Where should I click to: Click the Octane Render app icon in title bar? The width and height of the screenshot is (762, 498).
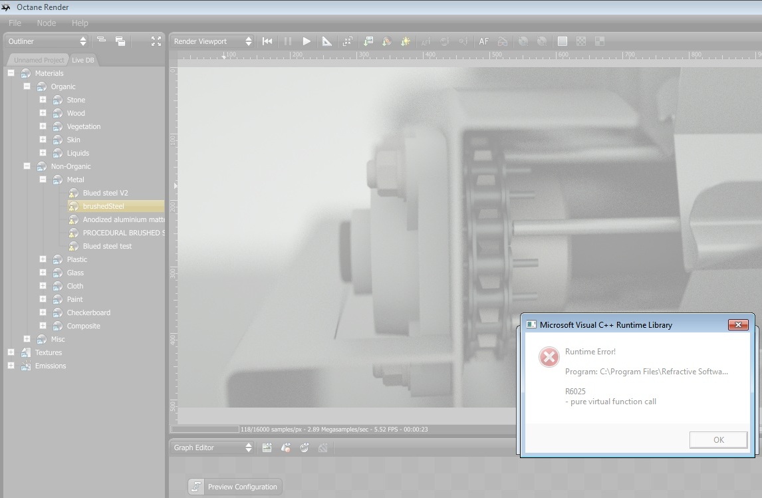(6, 7)
